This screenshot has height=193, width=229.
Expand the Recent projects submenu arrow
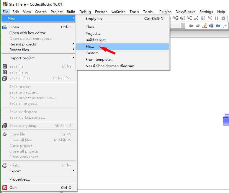(73, 44)
